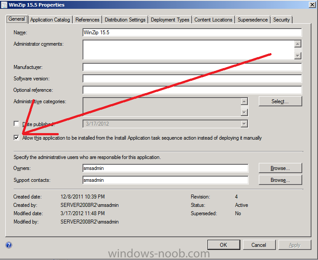Click the Revision value 4

(236, 197)
